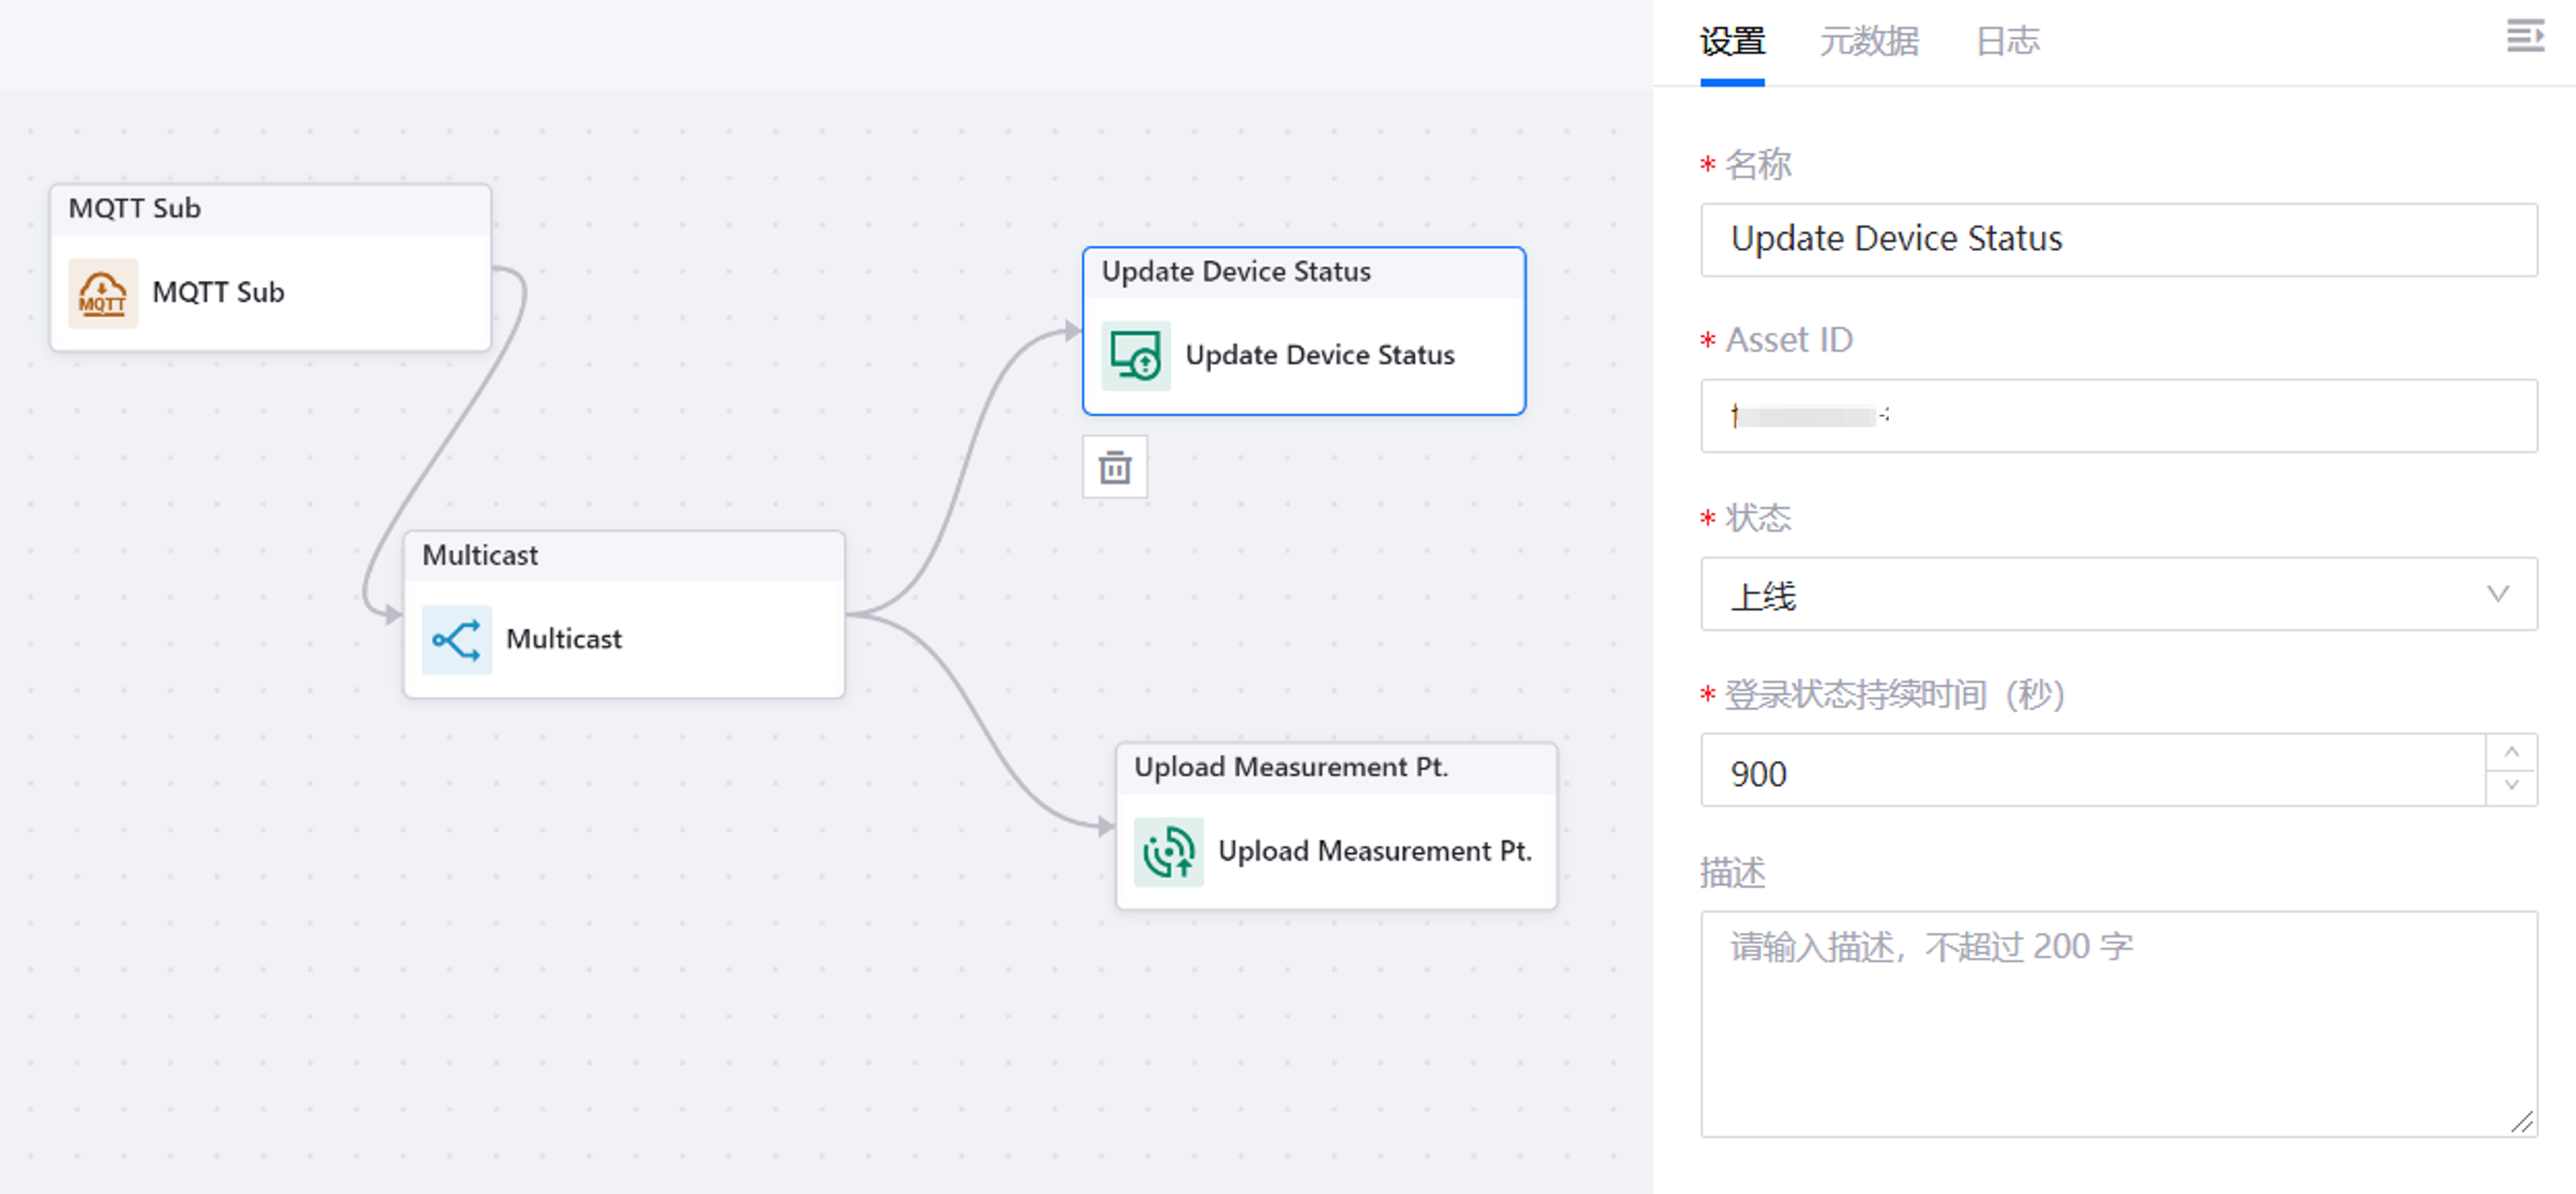Click the Multicast branching icon
This screenshot has height=1194, width=2576.
(456, 640)
